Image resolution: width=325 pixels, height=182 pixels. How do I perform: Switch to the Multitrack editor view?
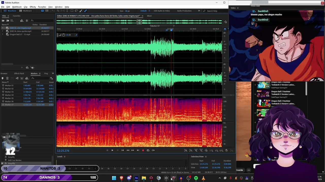click(x=26, y=11)
